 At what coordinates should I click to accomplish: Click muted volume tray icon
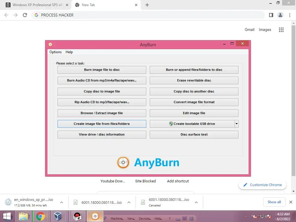[x=254, y=217]
